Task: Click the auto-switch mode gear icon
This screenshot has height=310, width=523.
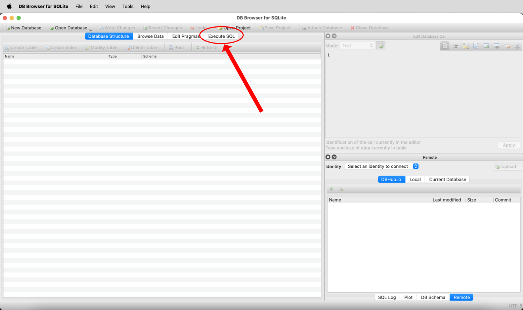Action: (381, 46)
